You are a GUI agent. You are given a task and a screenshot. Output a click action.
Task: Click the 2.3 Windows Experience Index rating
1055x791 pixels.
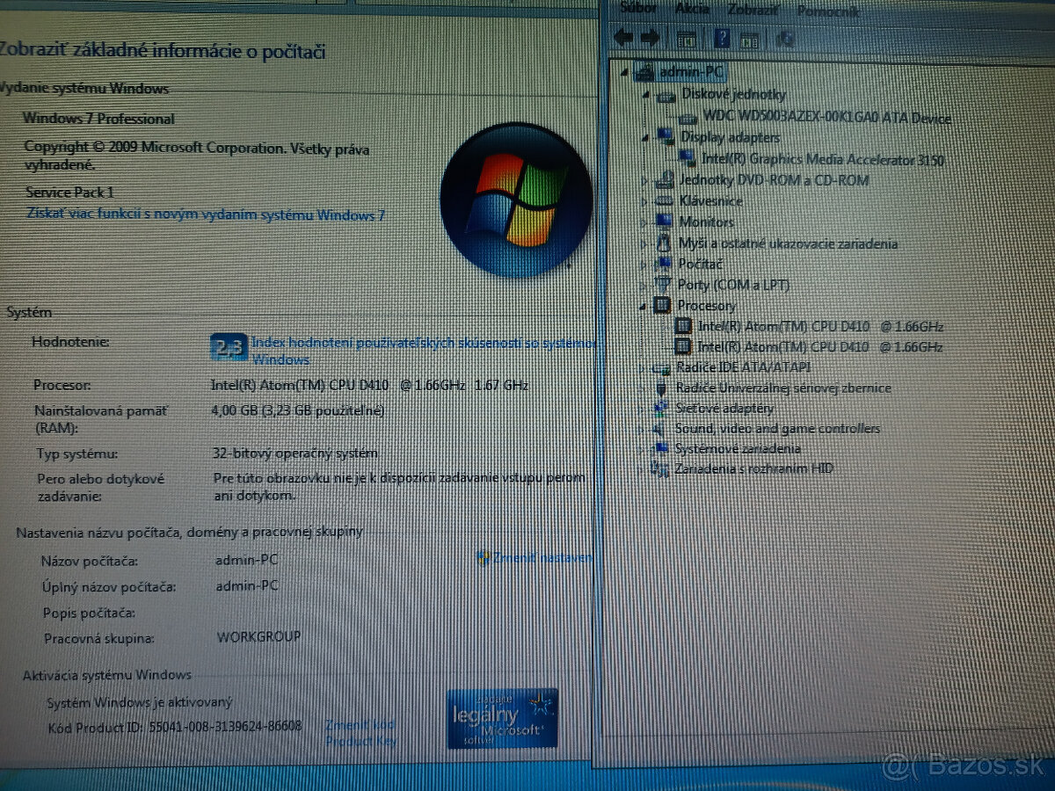pyautogui.click(x=229, y=346)
